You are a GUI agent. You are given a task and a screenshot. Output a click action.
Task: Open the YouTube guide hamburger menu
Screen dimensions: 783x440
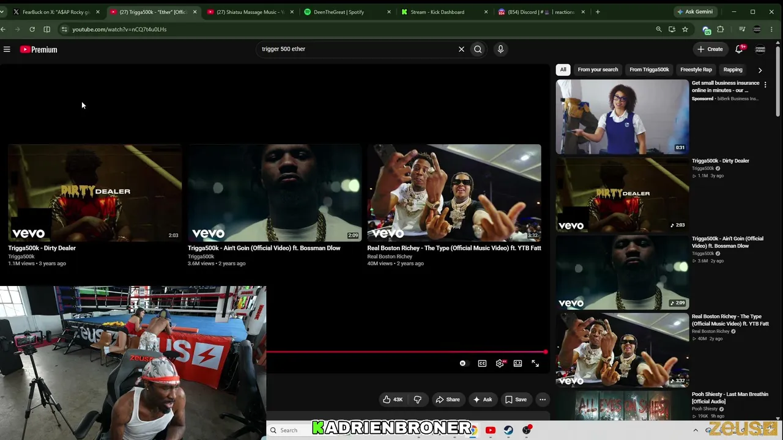pos(7,50)
